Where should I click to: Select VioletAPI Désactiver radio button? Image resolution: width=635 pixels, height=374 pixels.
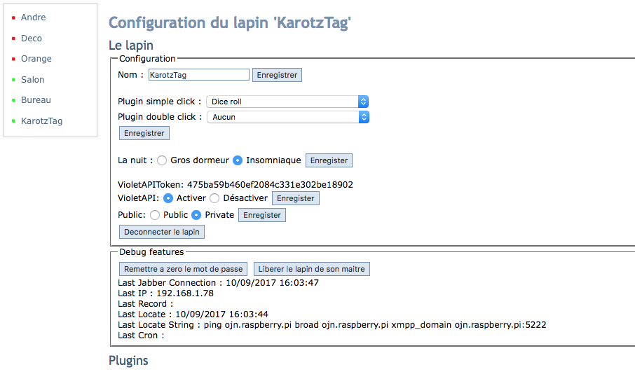coord(214,198)
